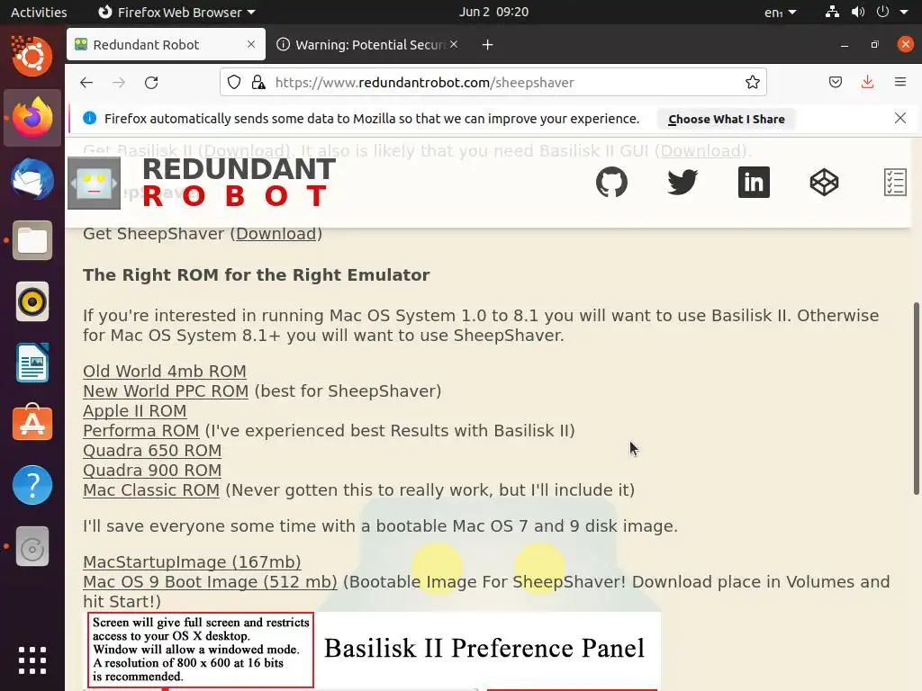Open the Activities overview
Viewport: 922px width, 691px height.
tap(39, 13)
